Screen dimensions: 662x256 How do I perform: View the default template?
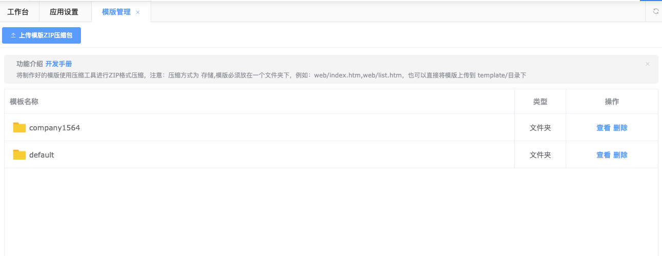click(603, 155)
